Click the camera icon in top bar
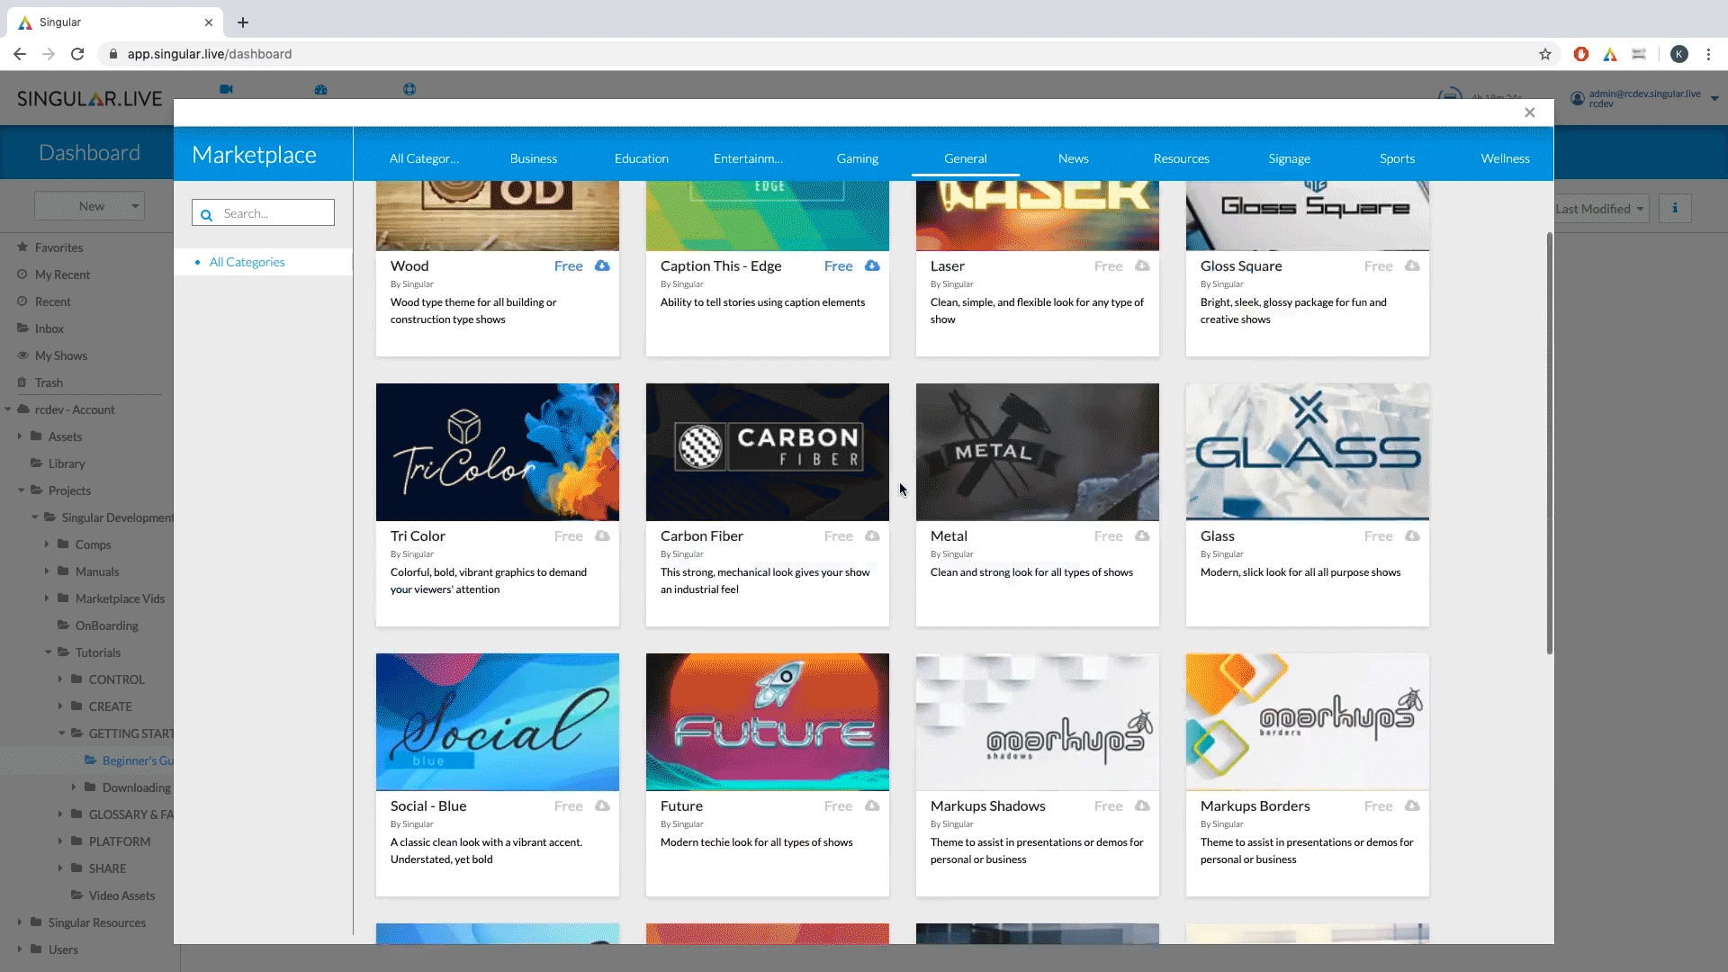Image resolution: width=1728 pixels, height=972 pixels. (226, 89)
